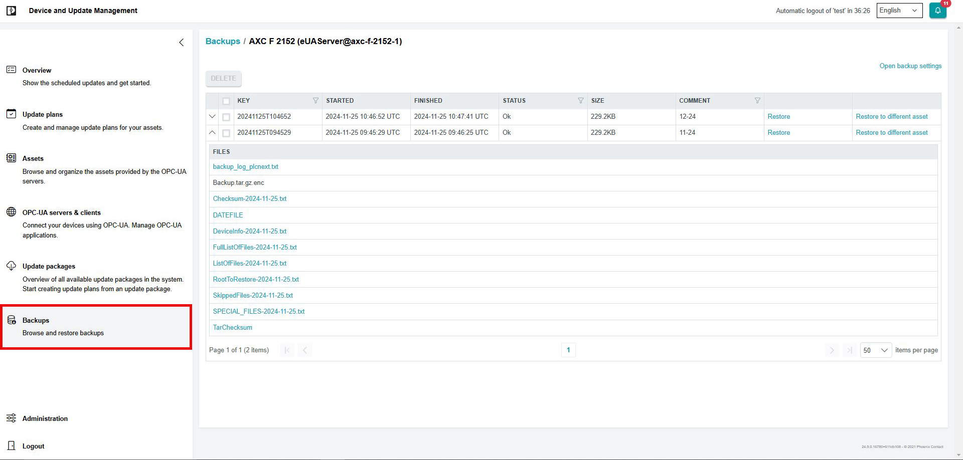Click Restore for the 11-24 backup
This screenshot has height=460, width=963.
pyautogui.click(x=778, y=133)
